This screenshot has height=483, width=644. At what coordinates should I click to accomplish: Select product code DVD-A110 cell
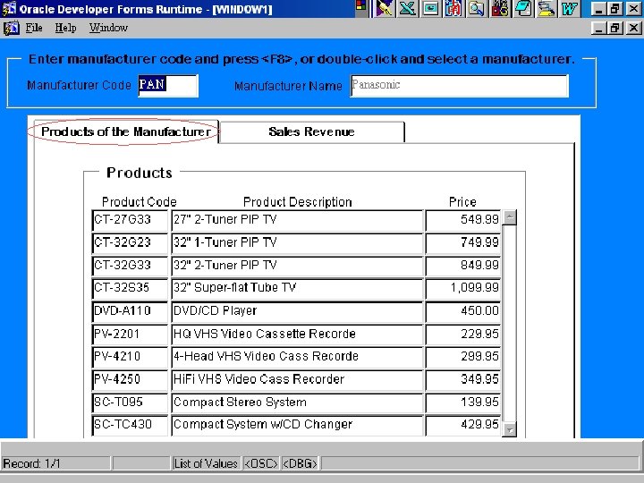pos(131,311)
